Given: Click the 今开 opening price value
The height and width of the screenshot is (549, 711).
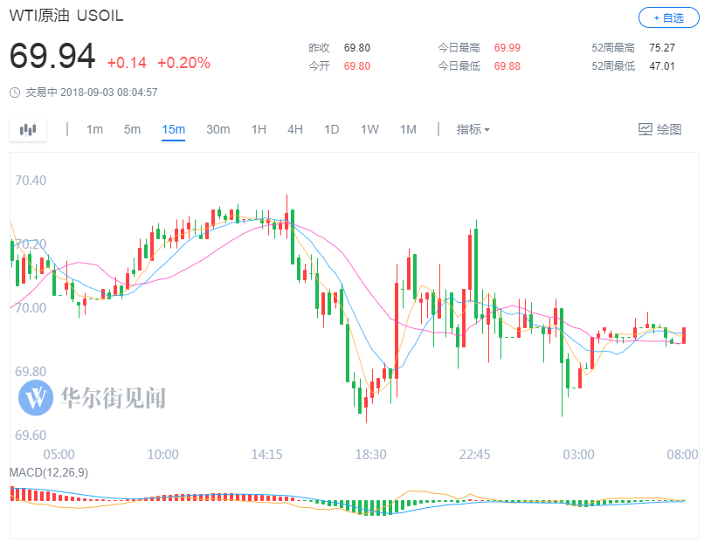Looking at the screenshot, I should (x=357, y=66).
